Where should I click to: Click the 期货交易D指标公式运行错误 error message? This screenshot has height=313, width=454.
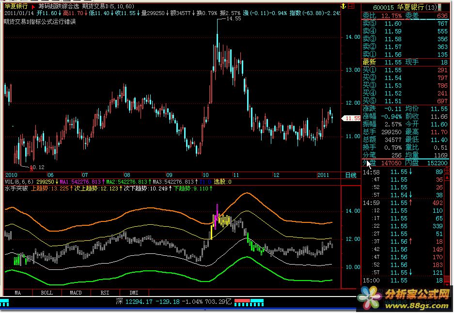pos(40,22)
